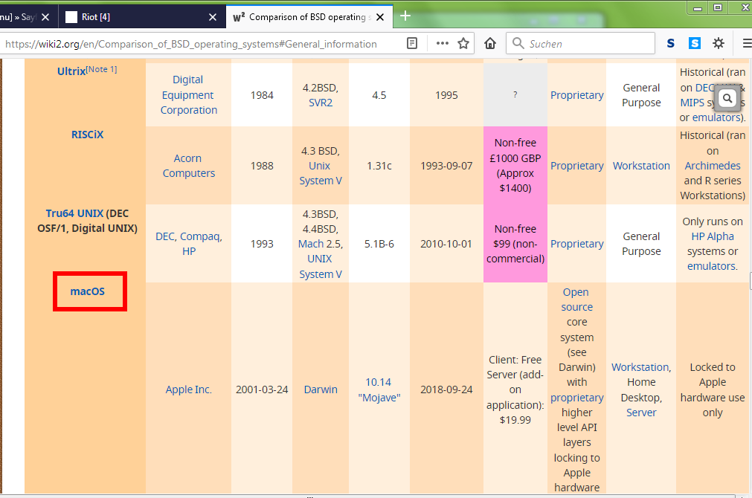The image size is (752, 498).
Task: Switch to the Riot [4] tab
Action: tap(142, 17)
